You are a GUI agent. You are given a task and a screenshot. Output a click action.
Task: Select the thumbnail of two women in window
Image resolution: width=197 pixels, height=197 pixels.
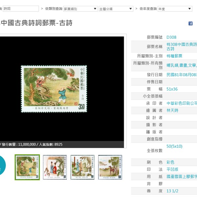[55, 167]
